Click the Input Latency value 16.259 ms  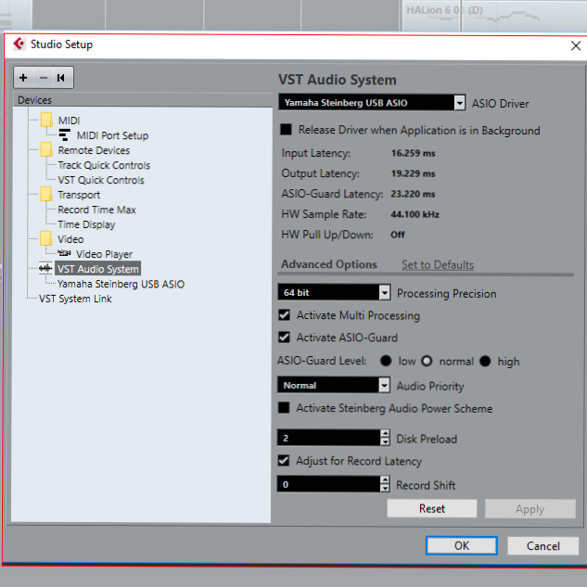[414, 153]
